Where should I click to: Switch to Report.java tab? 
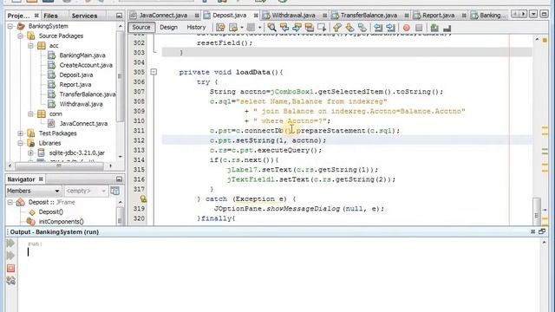pyautogui.click(x=438, y=16)
